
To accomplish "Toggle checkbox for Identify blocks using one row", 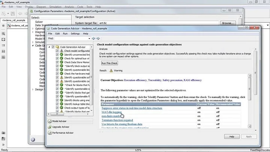I will tap(57, 100).
